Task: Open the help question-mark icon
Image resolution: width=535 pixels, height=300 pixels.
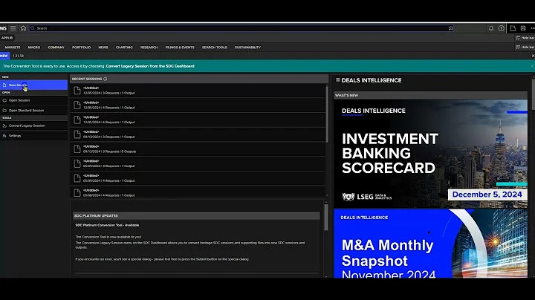Action: [502, 28]
